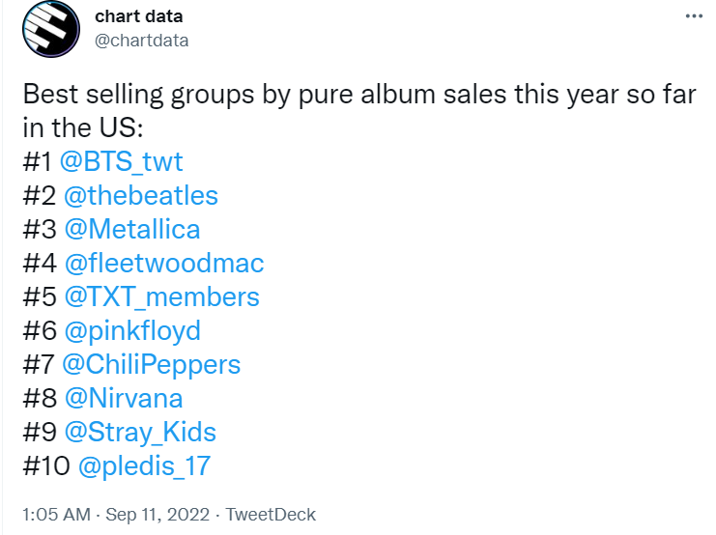Open the chart data profile avatar

point(51,29)
